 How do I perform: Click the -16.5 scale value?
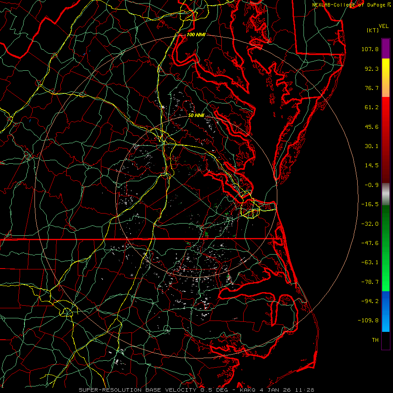(370, 204)
